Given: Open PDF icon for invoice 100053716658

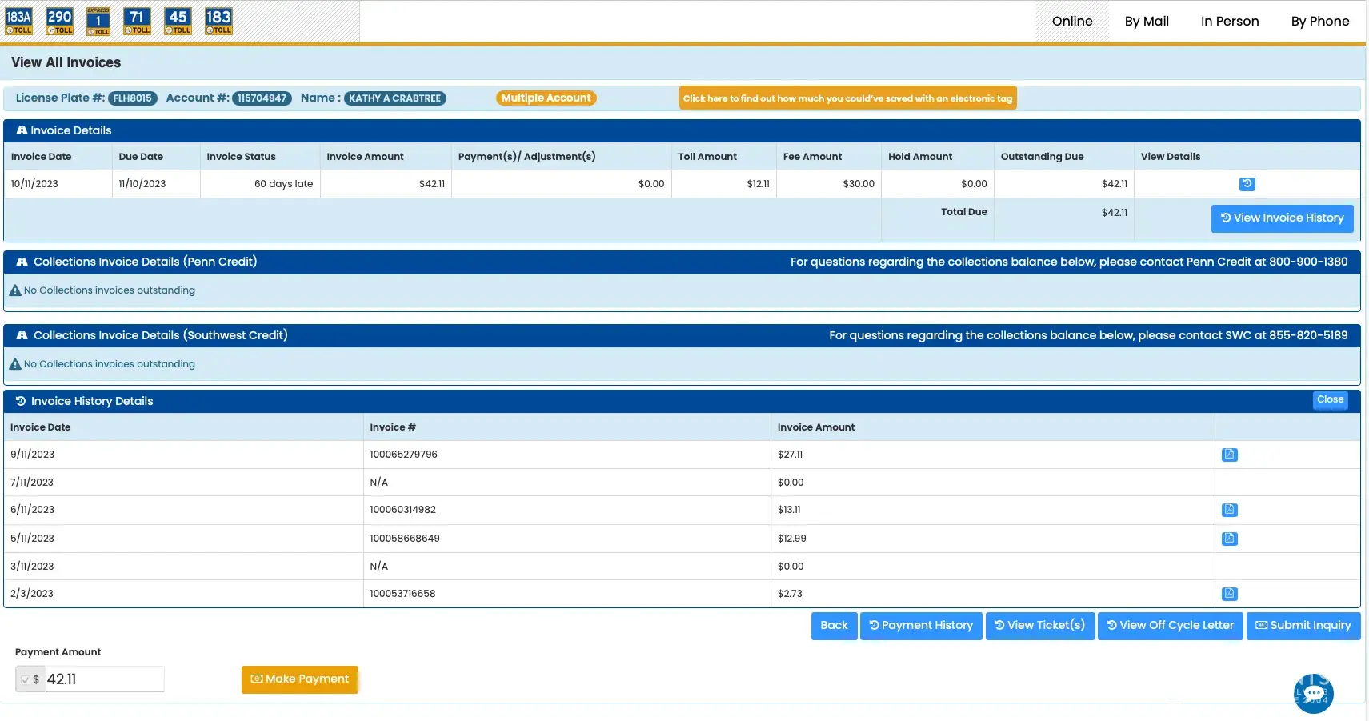Looking at the screenshot, I should [1230, 594].
